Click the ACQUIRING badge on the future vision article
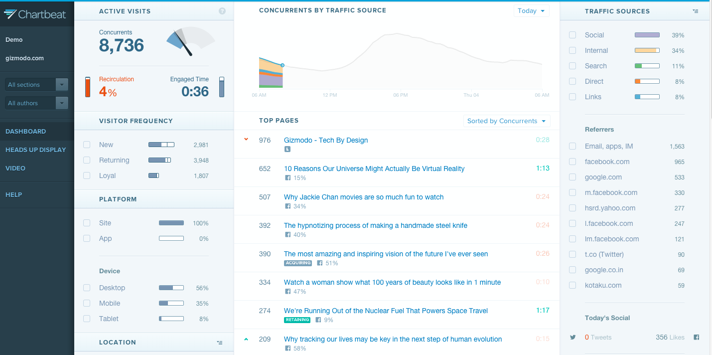The height and width of the screenshot is (355, 712). coord(298,263)
